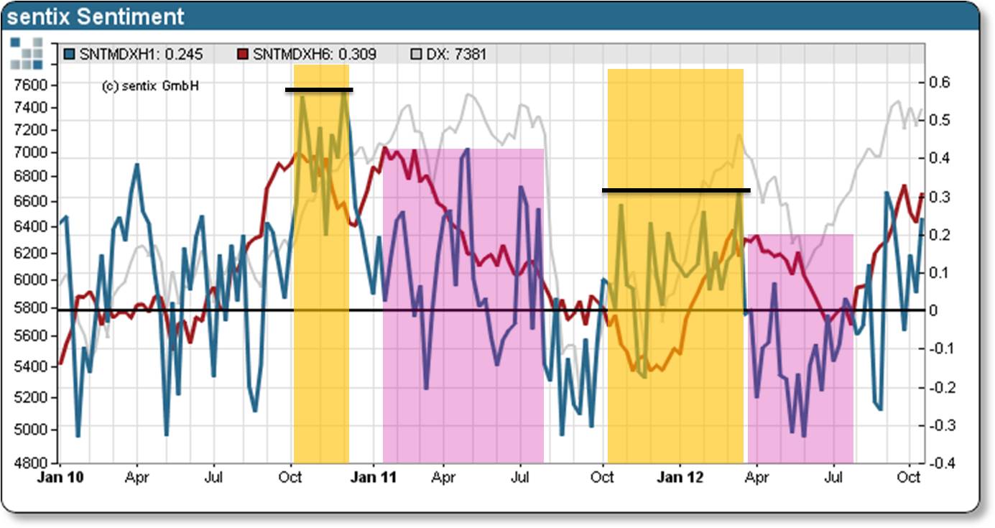Click the gray DX legend swatch
The image size is (995, 528).
(415, 54)
